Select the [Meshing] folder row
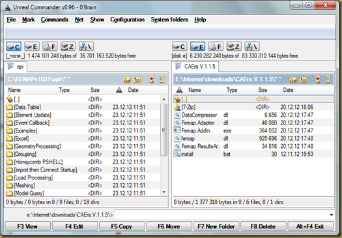Viewport: 342px width, 238px height. click(x=83, y=185)
